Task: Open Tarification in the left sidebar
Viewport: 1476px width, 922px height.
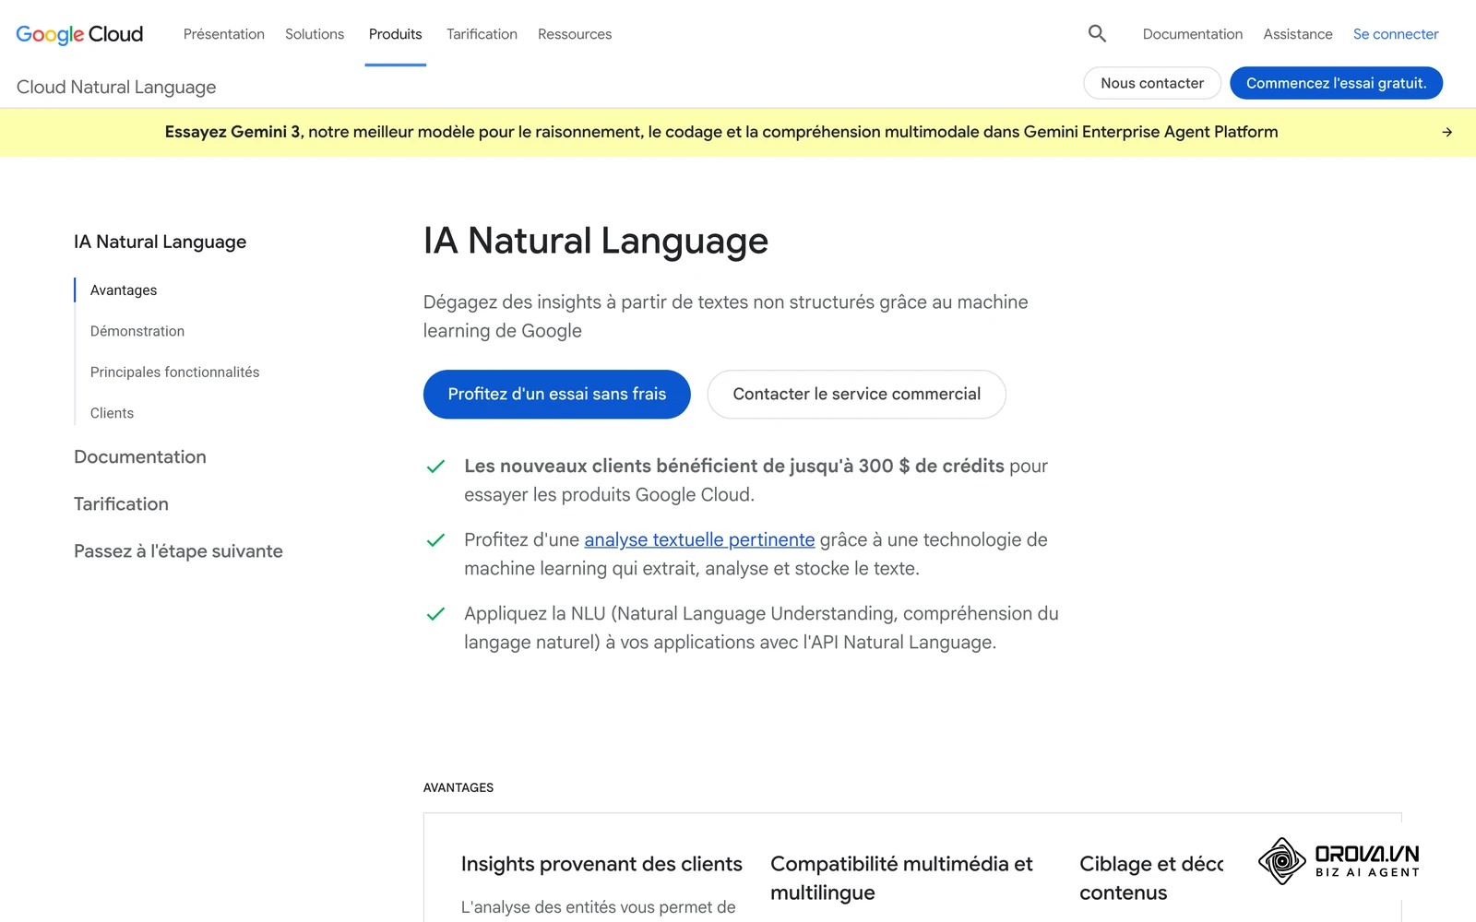Action: point(121,504)
